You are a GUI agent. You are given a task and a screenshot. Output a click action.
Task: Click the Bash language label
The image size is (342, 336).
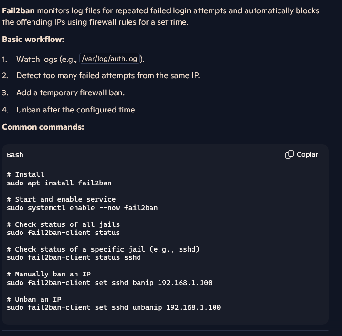click(x=15, y=155)
